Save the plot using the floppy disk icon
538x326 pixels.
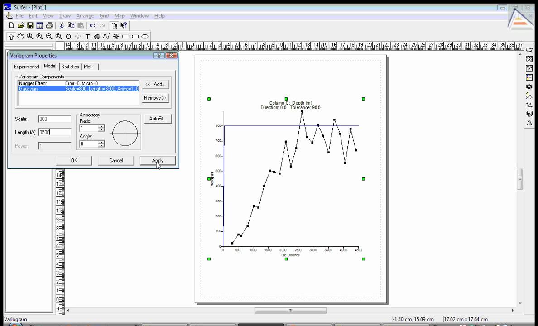point(30,25)
